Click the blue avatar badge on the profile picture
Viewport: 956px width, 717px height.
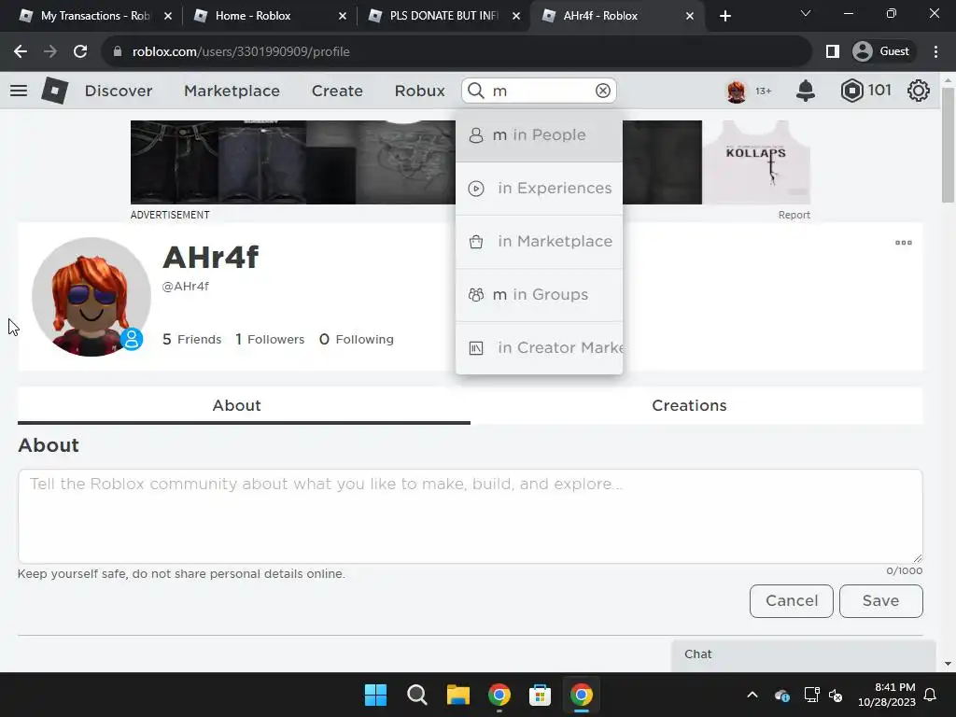[x=131, y=339]
